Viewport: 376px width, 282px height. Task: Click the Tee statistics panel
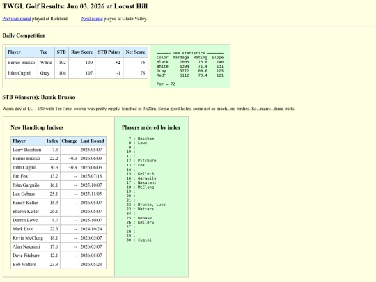point(190,66)
